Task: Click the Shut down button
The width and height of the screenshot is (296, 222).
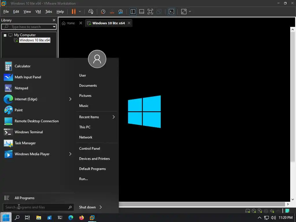Action: tap(87, 207)
